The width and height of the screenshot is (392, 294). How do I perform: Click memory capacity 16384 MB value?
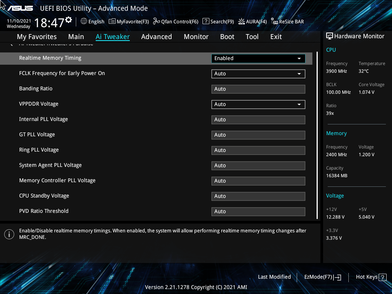tap(337, 175)
